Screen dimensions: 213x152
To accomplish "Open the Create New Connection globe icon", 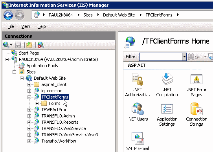I will tap(6, 45).
